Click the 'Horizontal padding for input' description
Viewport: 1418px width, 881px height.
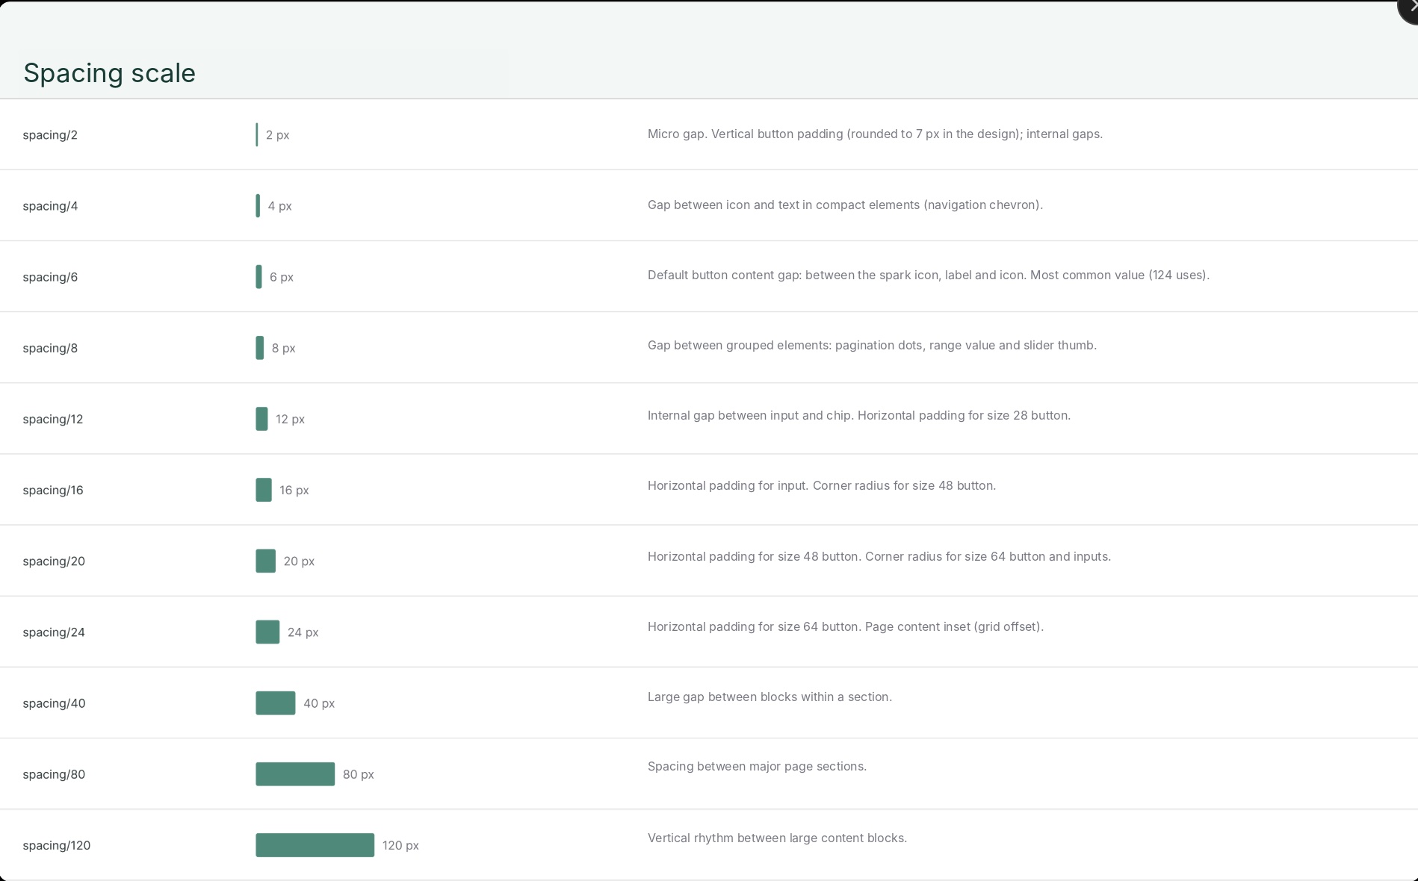click(822, 486)
